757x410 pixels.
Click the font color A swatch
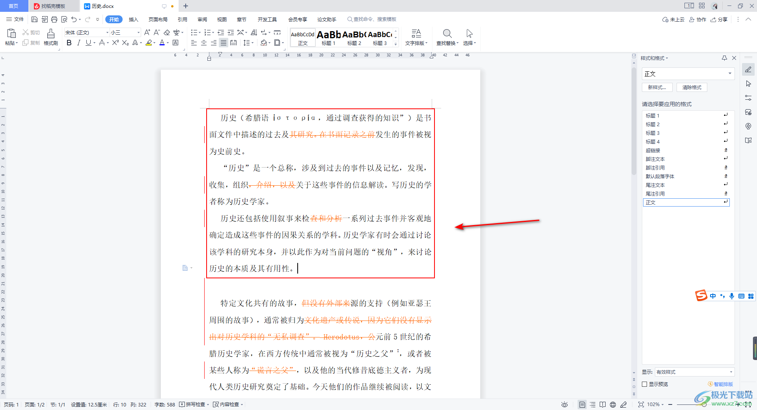[x=162, y=43]
